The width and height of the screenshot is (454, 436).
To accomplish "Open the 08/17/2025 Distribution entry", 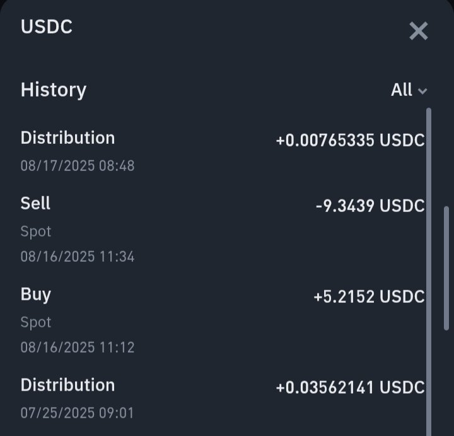I will [x=223, y=151].
